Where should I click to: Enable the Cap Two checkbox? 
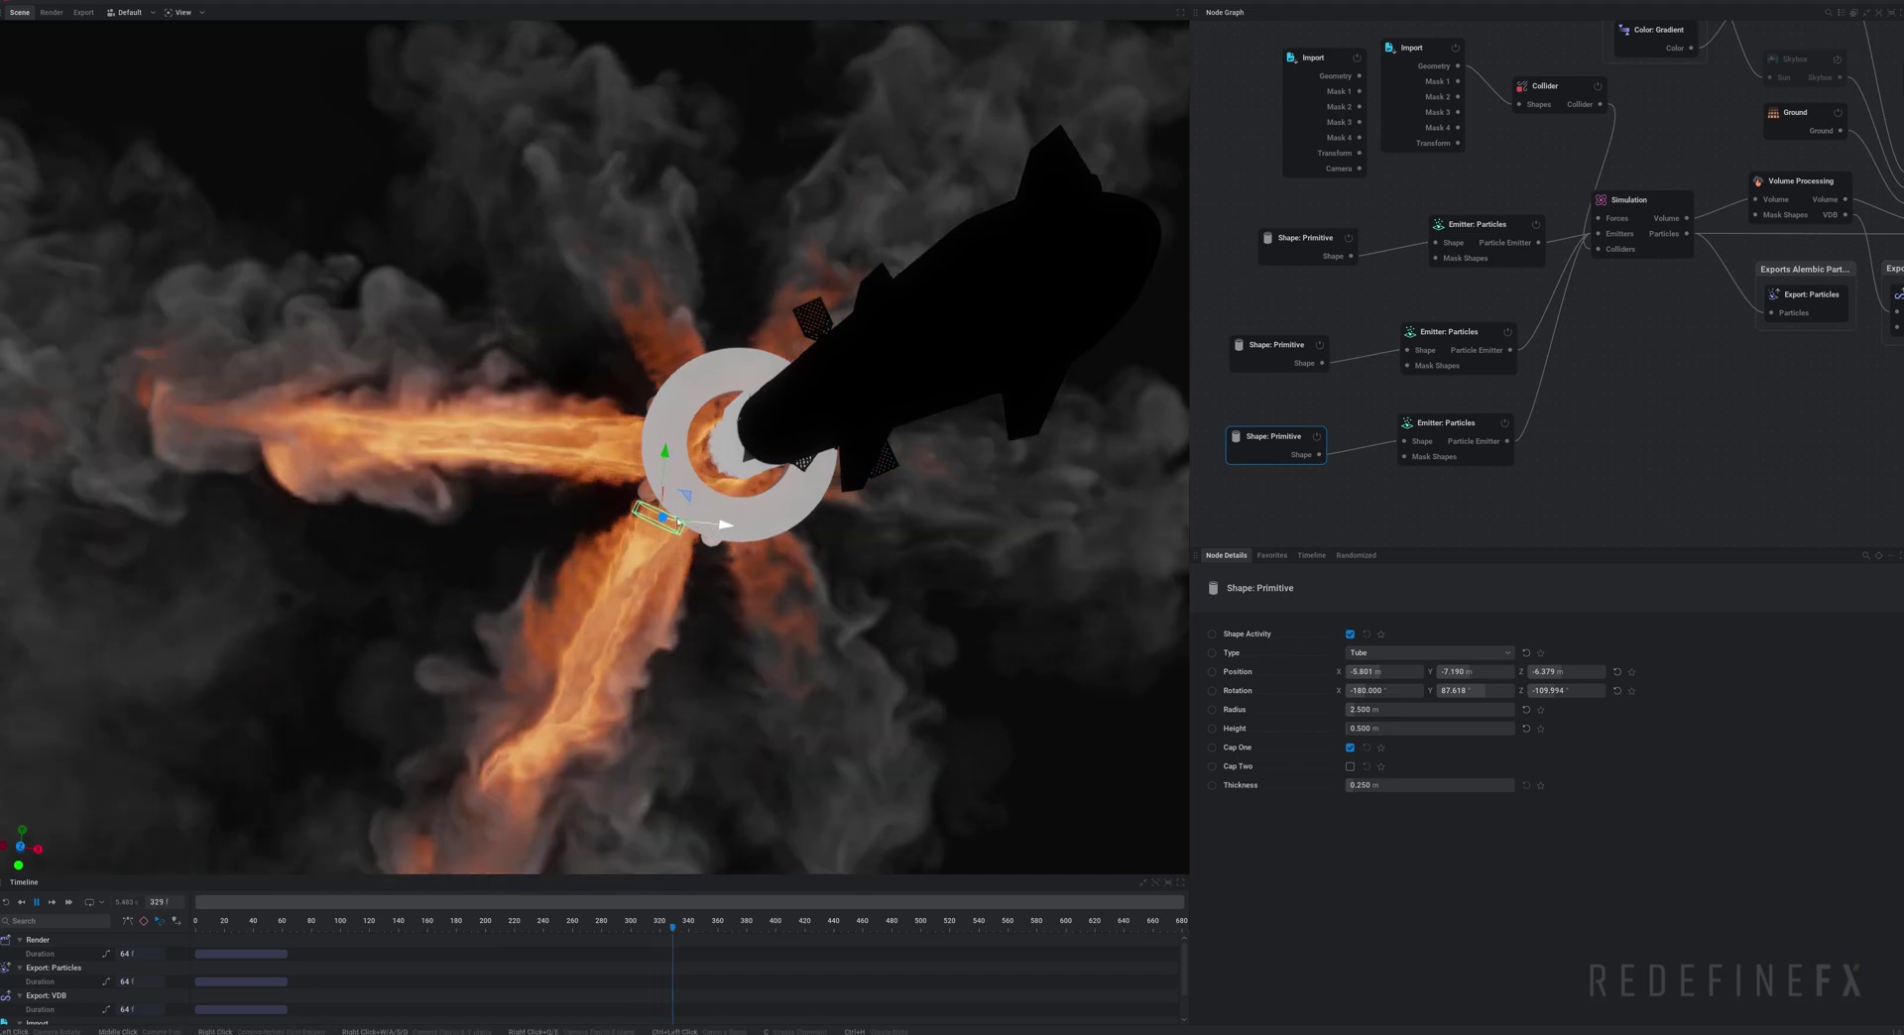[x=1350, y=766]
